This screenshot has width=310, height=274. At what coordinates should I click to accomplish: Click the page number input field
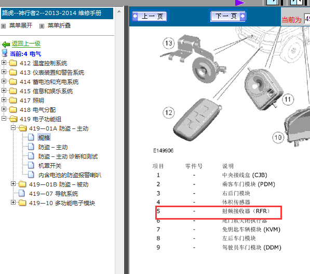tap(307, 19)
